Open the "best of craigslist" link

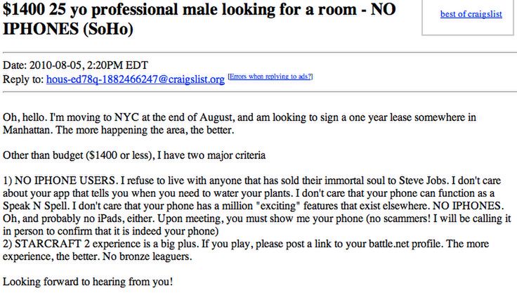[x=471, y=14]
